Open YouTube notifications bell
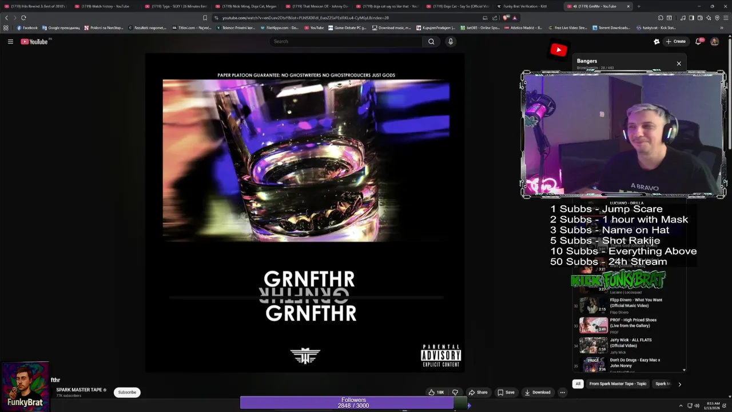Screen dimensions: 732x412 pyautogui.click(x=698, y=41)
